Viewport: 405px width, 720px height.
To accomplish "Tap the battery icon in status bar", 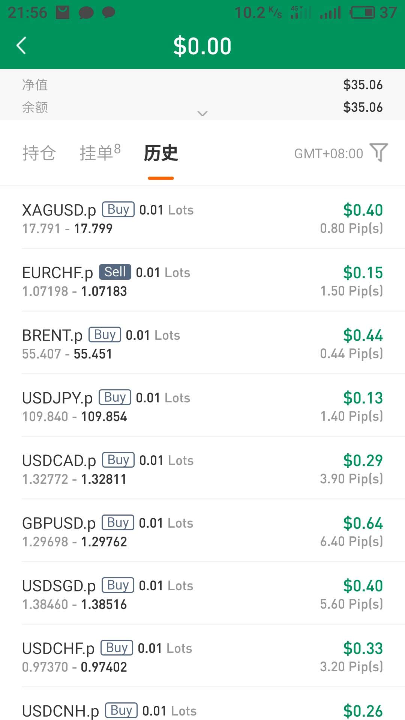I will [362, 13].
